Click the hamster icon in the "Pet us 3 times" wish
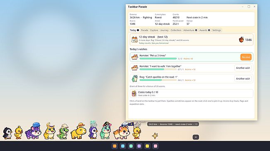 [x=135, y=57]
